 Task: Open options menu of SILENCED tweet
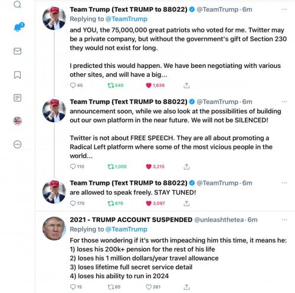click(x=284, y=102)
